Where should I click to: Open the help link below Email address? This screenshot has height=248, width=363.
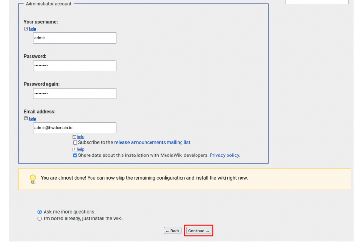[x=32, y=118]
